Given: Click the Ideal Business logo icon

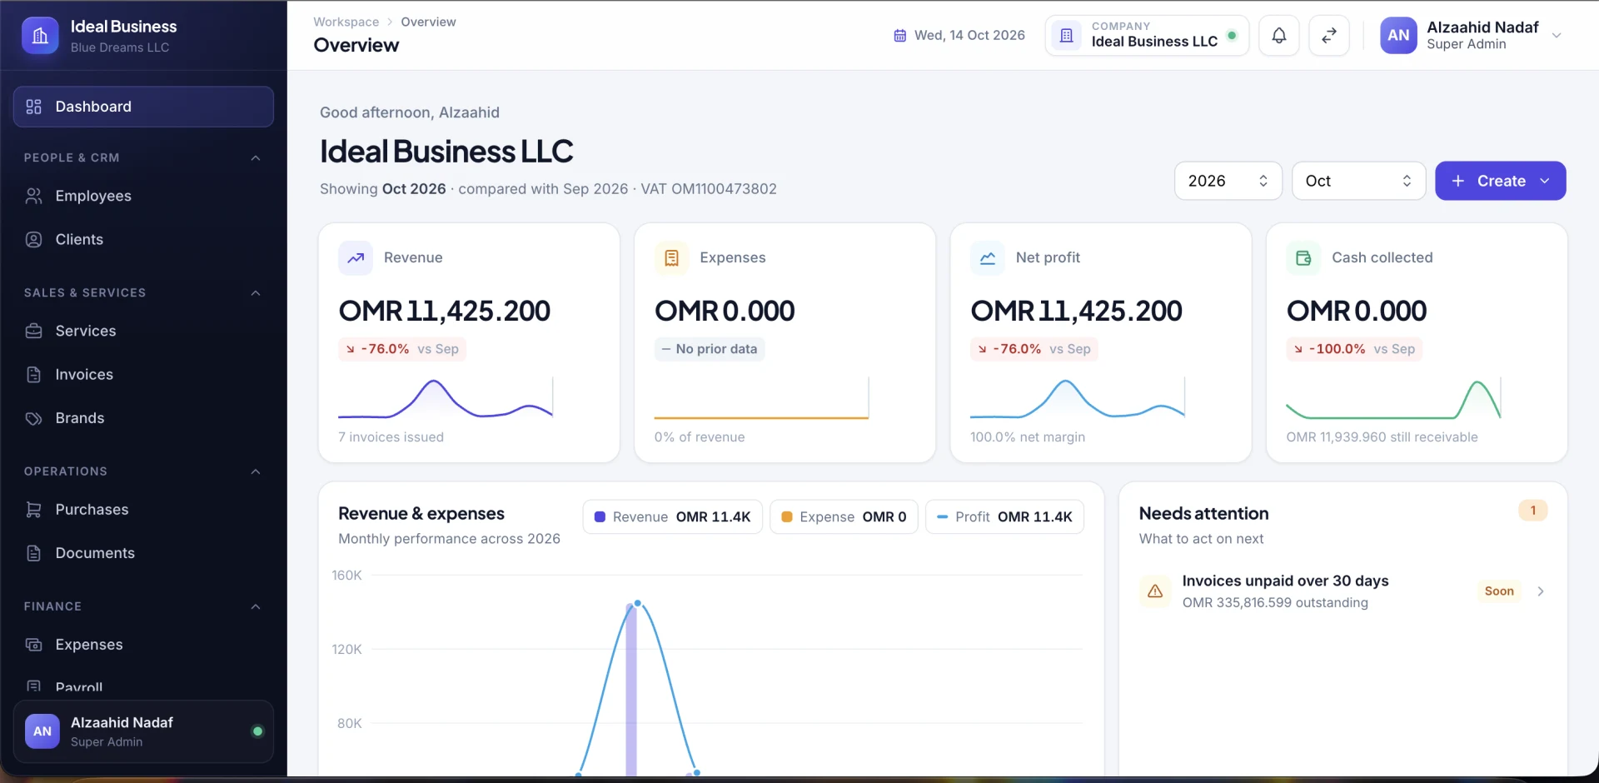Looking at the screenshot, I should click(x=40, y=36).
